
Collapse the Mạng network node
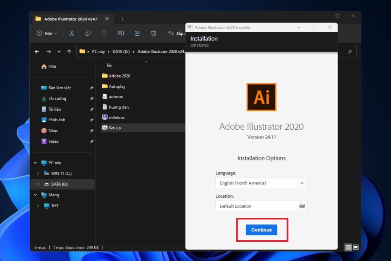pyautogui.click(x=36, y=195)
